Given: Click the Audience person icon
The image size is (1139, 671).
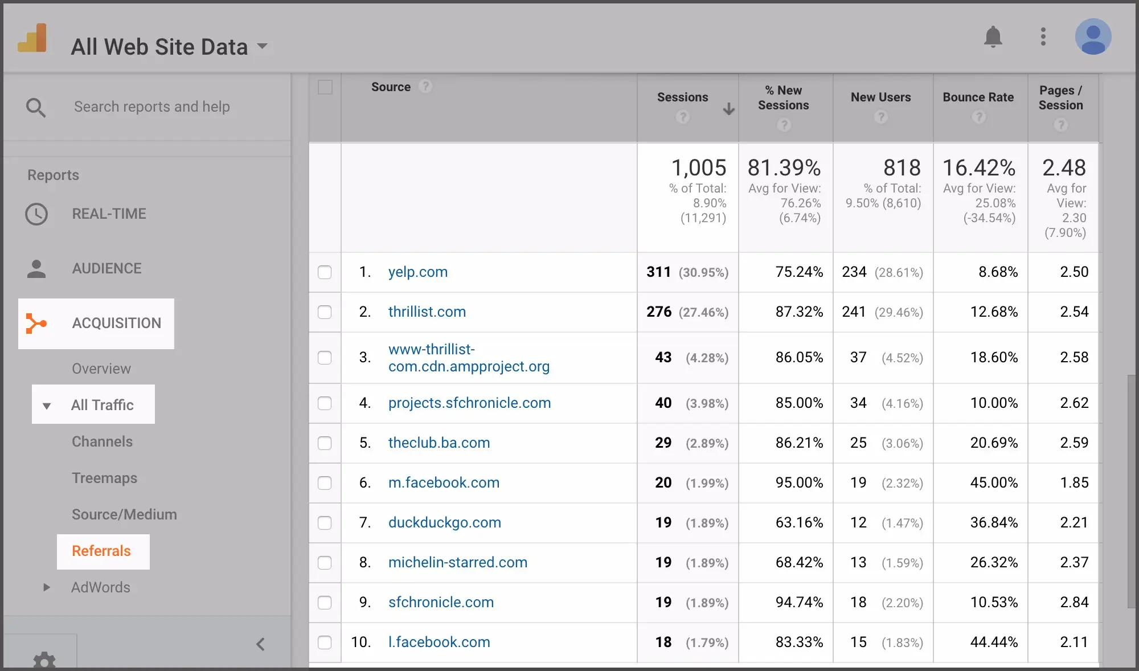Looking at the screenshot, I should (36, 268).
